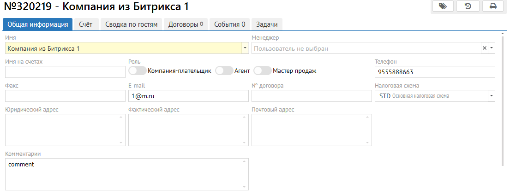The width and height of the screenshot is (510, 195).
Task: Switch to the Счёт tab
Action: 86,24
